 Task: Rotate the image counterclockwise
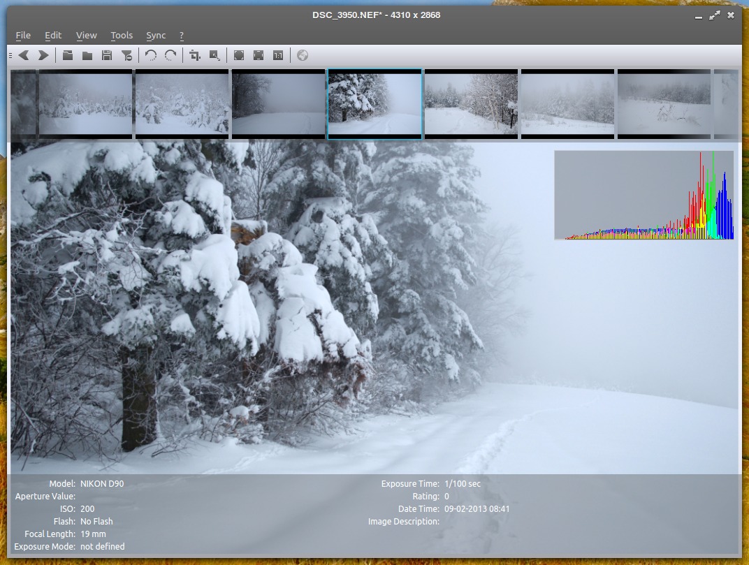pos(151,55)
